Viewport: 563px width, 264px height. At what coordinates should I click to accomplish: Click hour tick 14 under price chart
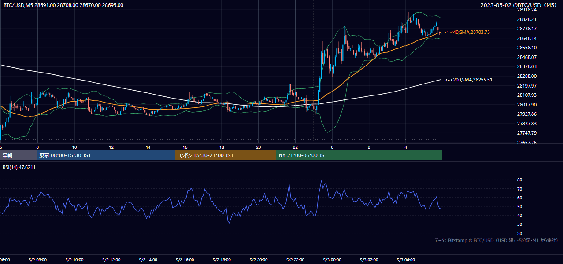(x=148, y=147)
